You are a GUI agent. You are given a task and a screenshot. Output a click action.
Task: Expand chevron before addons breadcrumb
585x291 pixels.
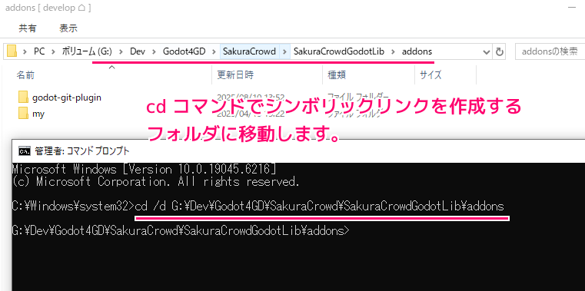point(394,51)
